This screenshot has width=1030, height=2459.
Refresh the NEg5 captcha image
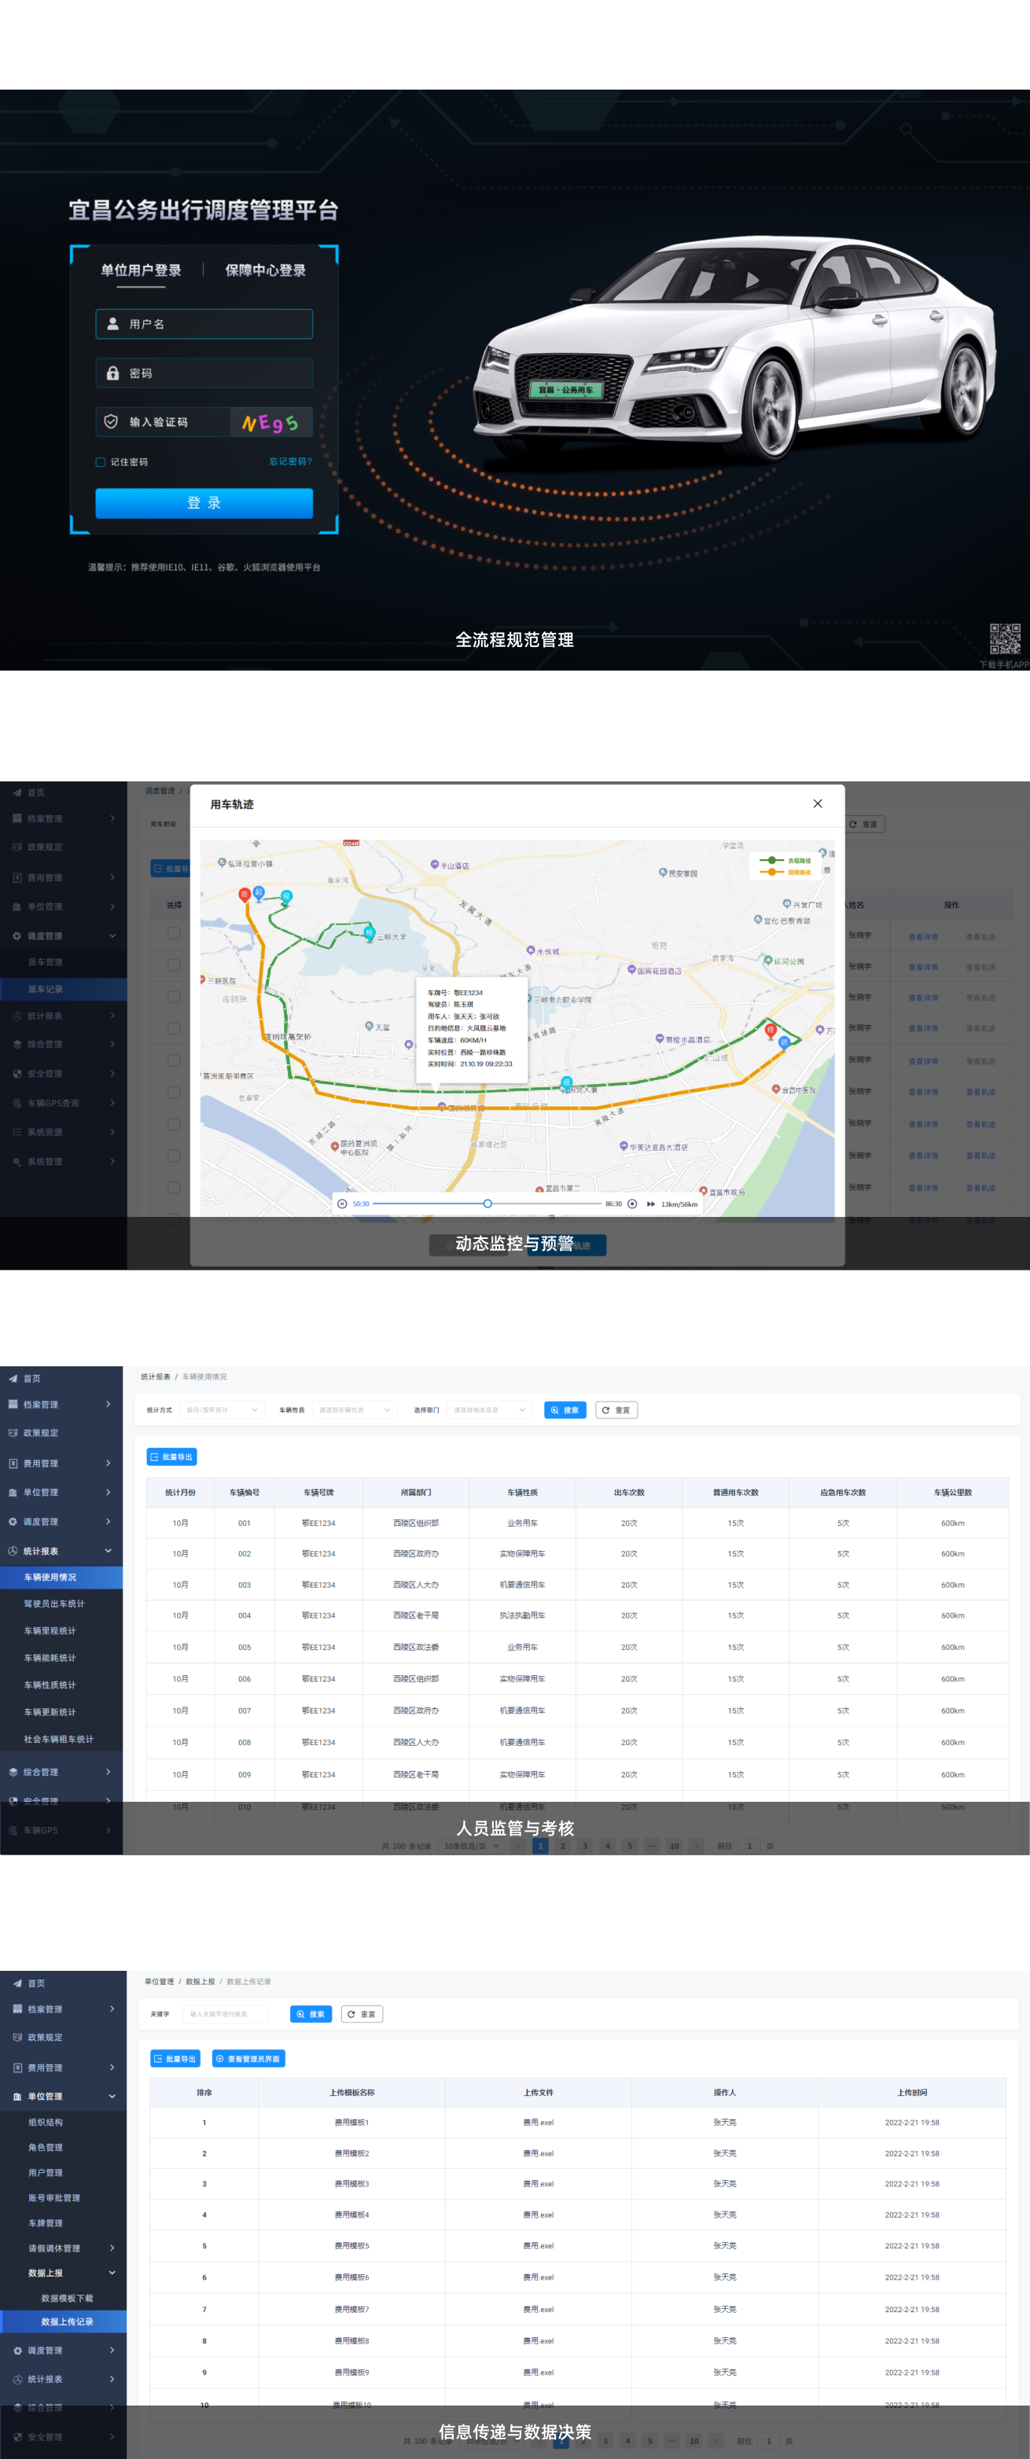point(271,422)
